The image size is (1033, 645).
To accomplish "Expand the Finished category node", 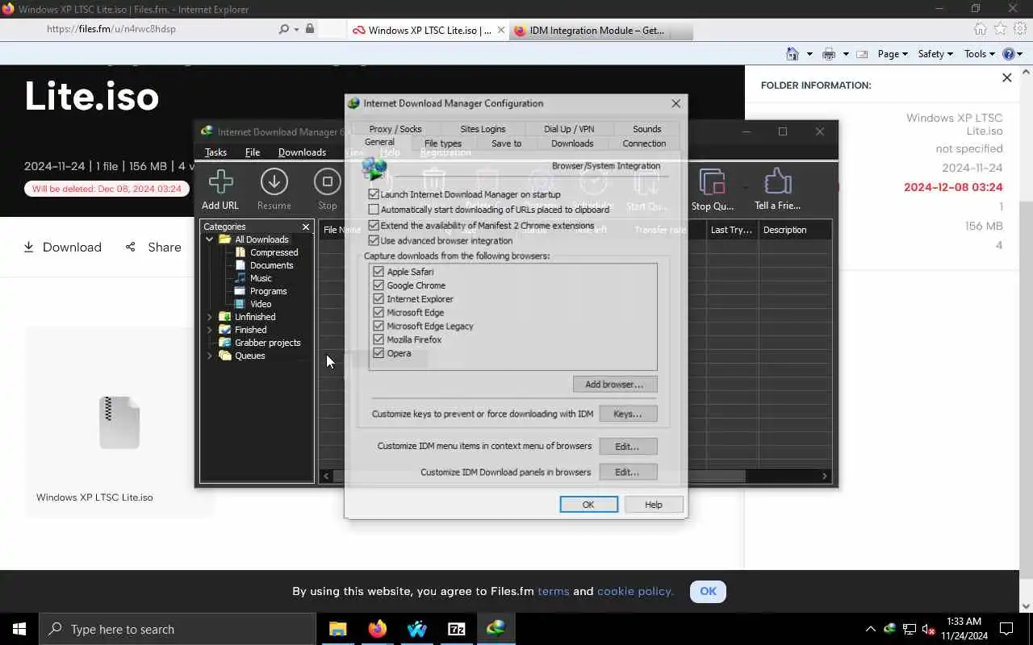I will coord(210,330).
